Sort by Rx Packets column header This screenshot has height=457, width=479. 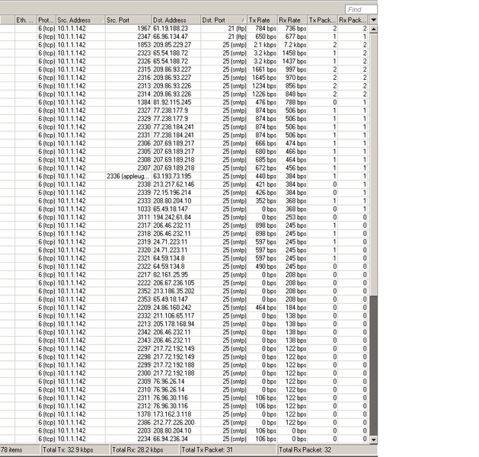tap(353, 20)
